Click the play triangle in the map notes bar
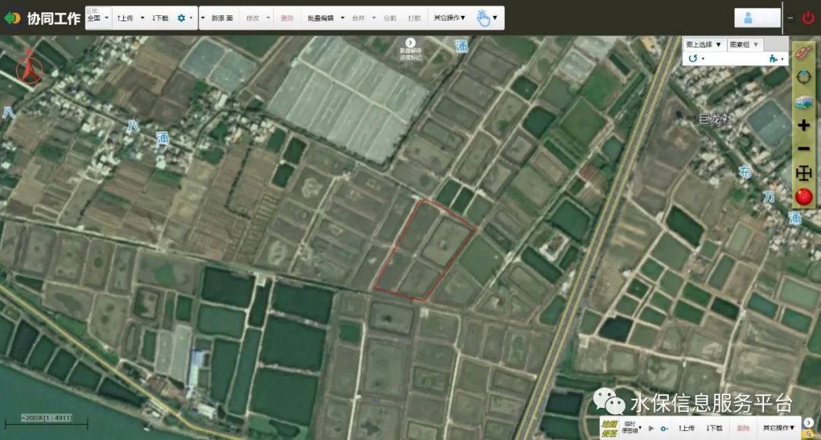This screenshot has width=821, height=440. 651,426
